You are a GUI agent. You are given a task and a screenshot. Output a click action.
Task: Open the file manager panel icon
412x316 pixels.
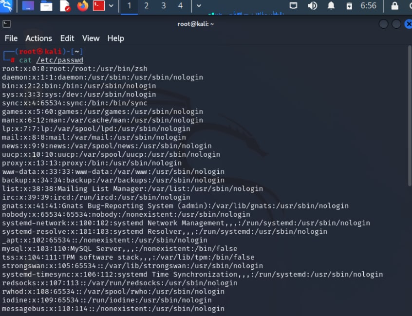(46, 6)
